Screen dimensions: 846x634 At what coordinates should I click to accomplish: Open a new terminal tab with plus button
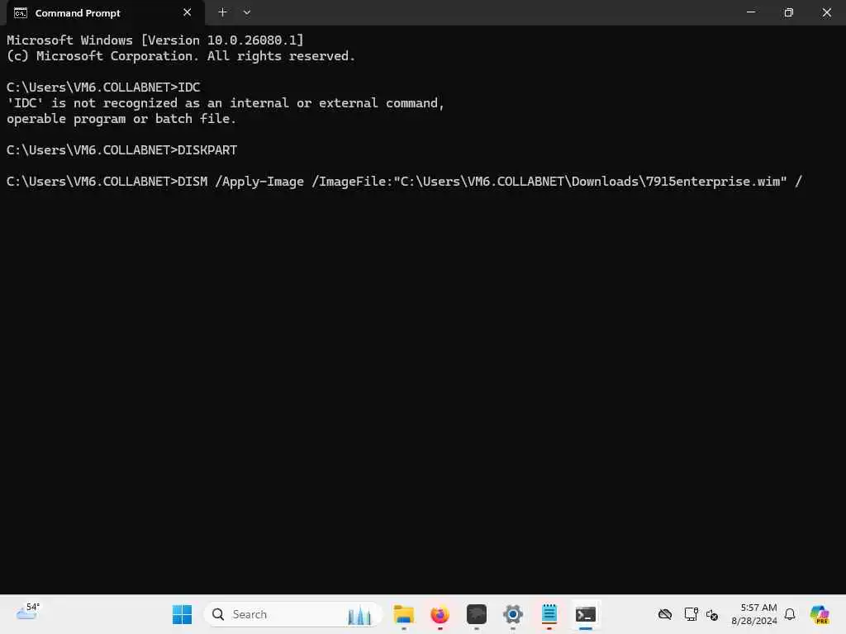(222, 12)
